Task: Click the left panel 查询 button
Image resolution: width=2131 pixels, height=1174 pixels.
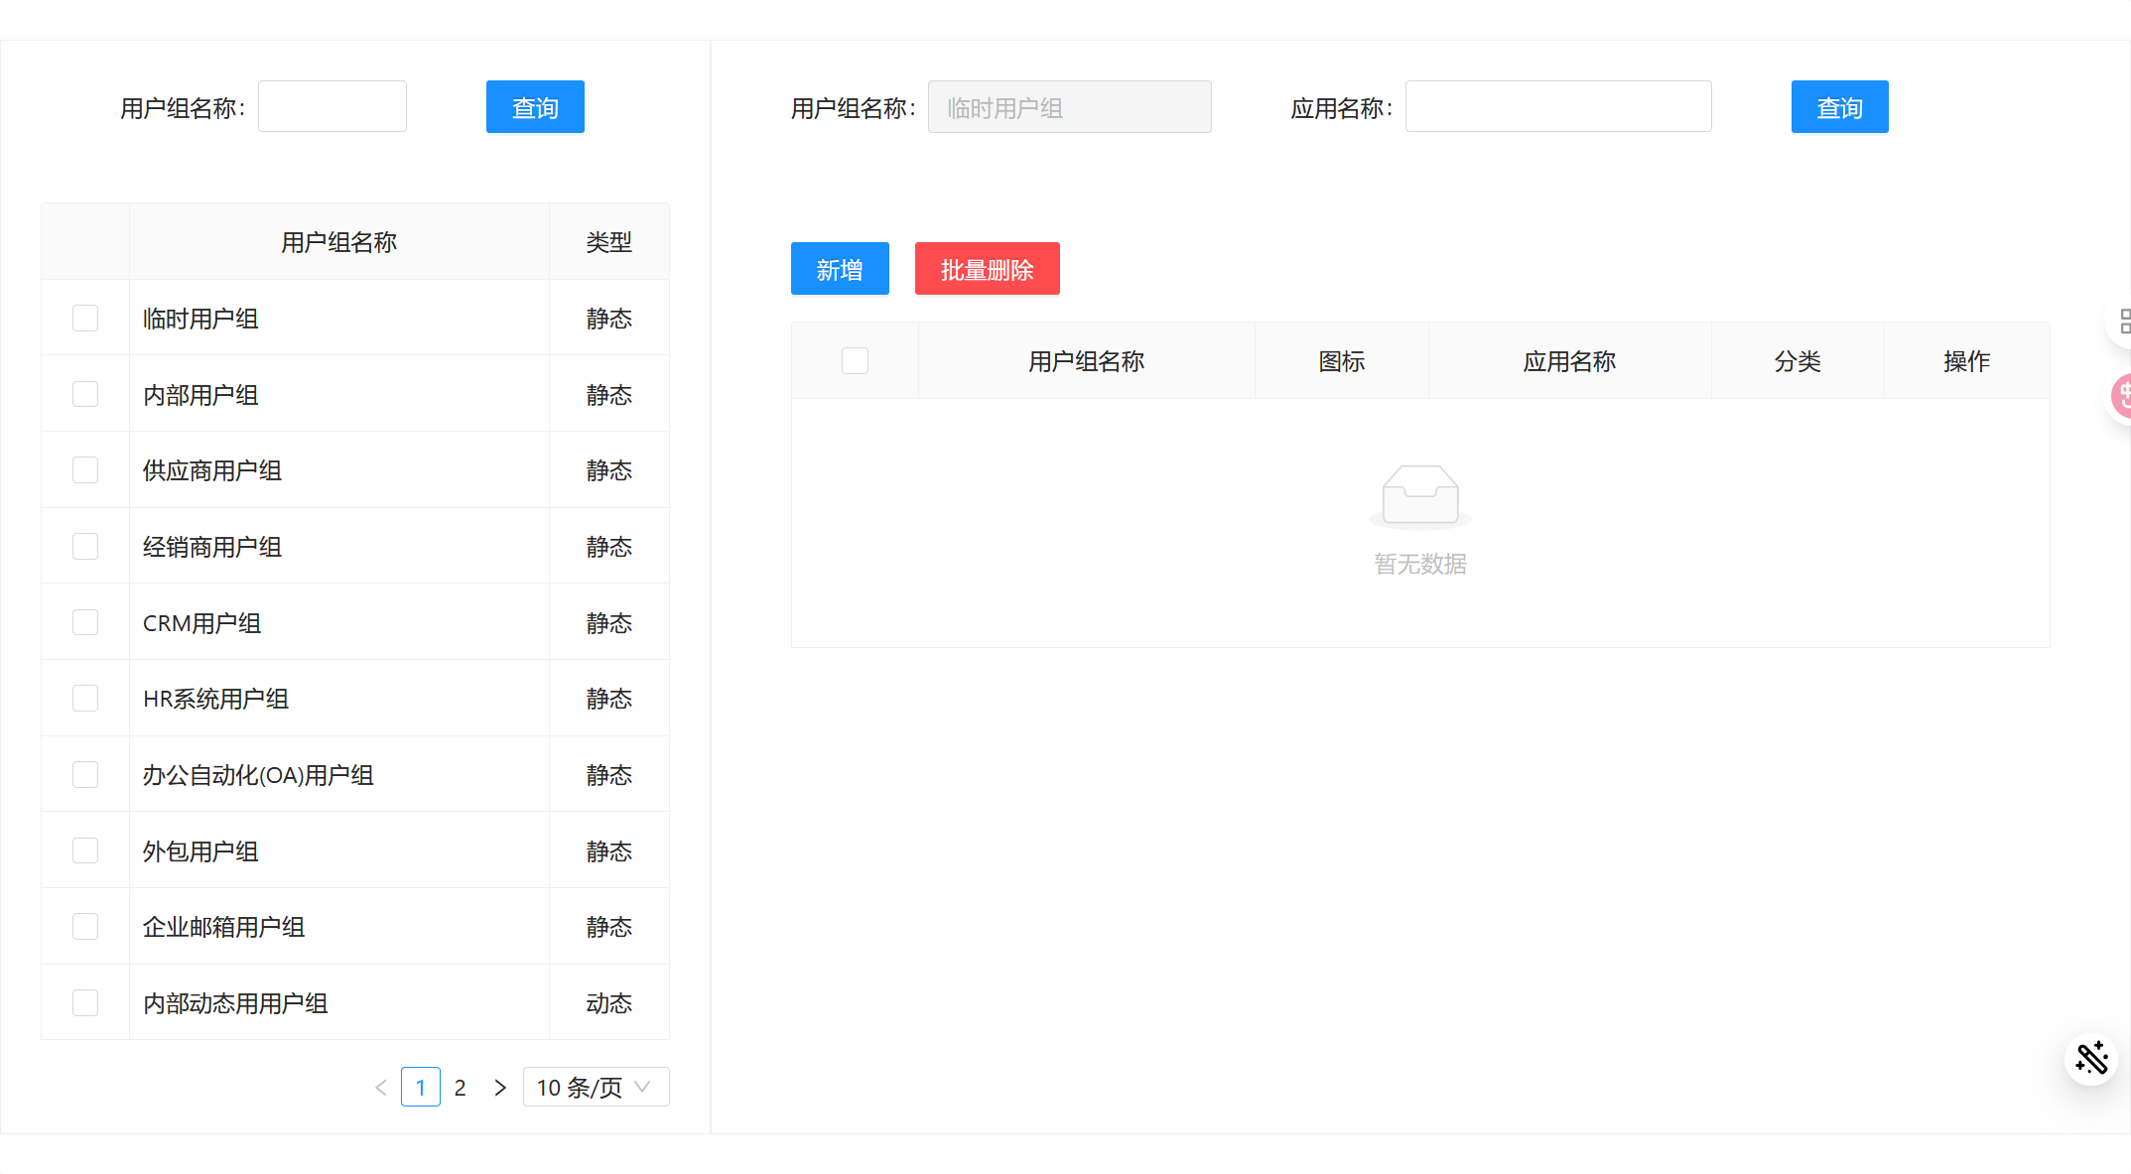Action: point(534,106)
